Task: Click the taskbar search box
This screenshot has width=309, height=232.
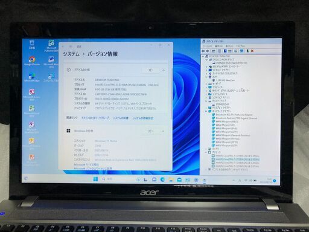Action: tap(118, 179)
